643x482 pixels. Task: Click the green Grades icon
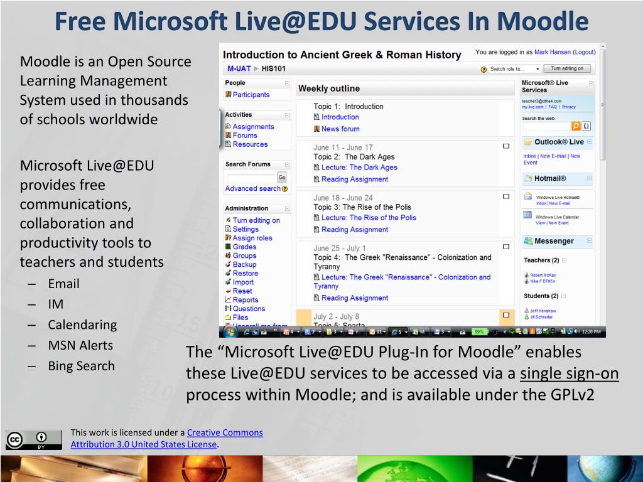228,247
